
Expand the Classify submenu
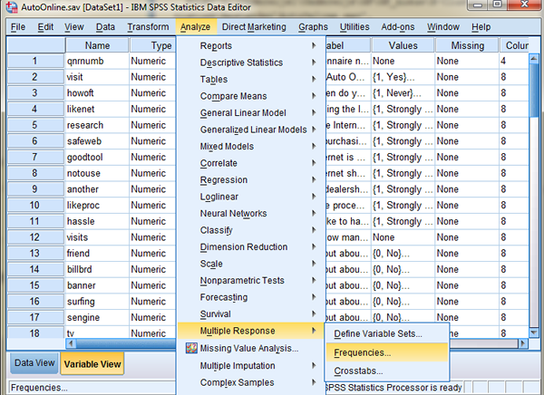251,230
